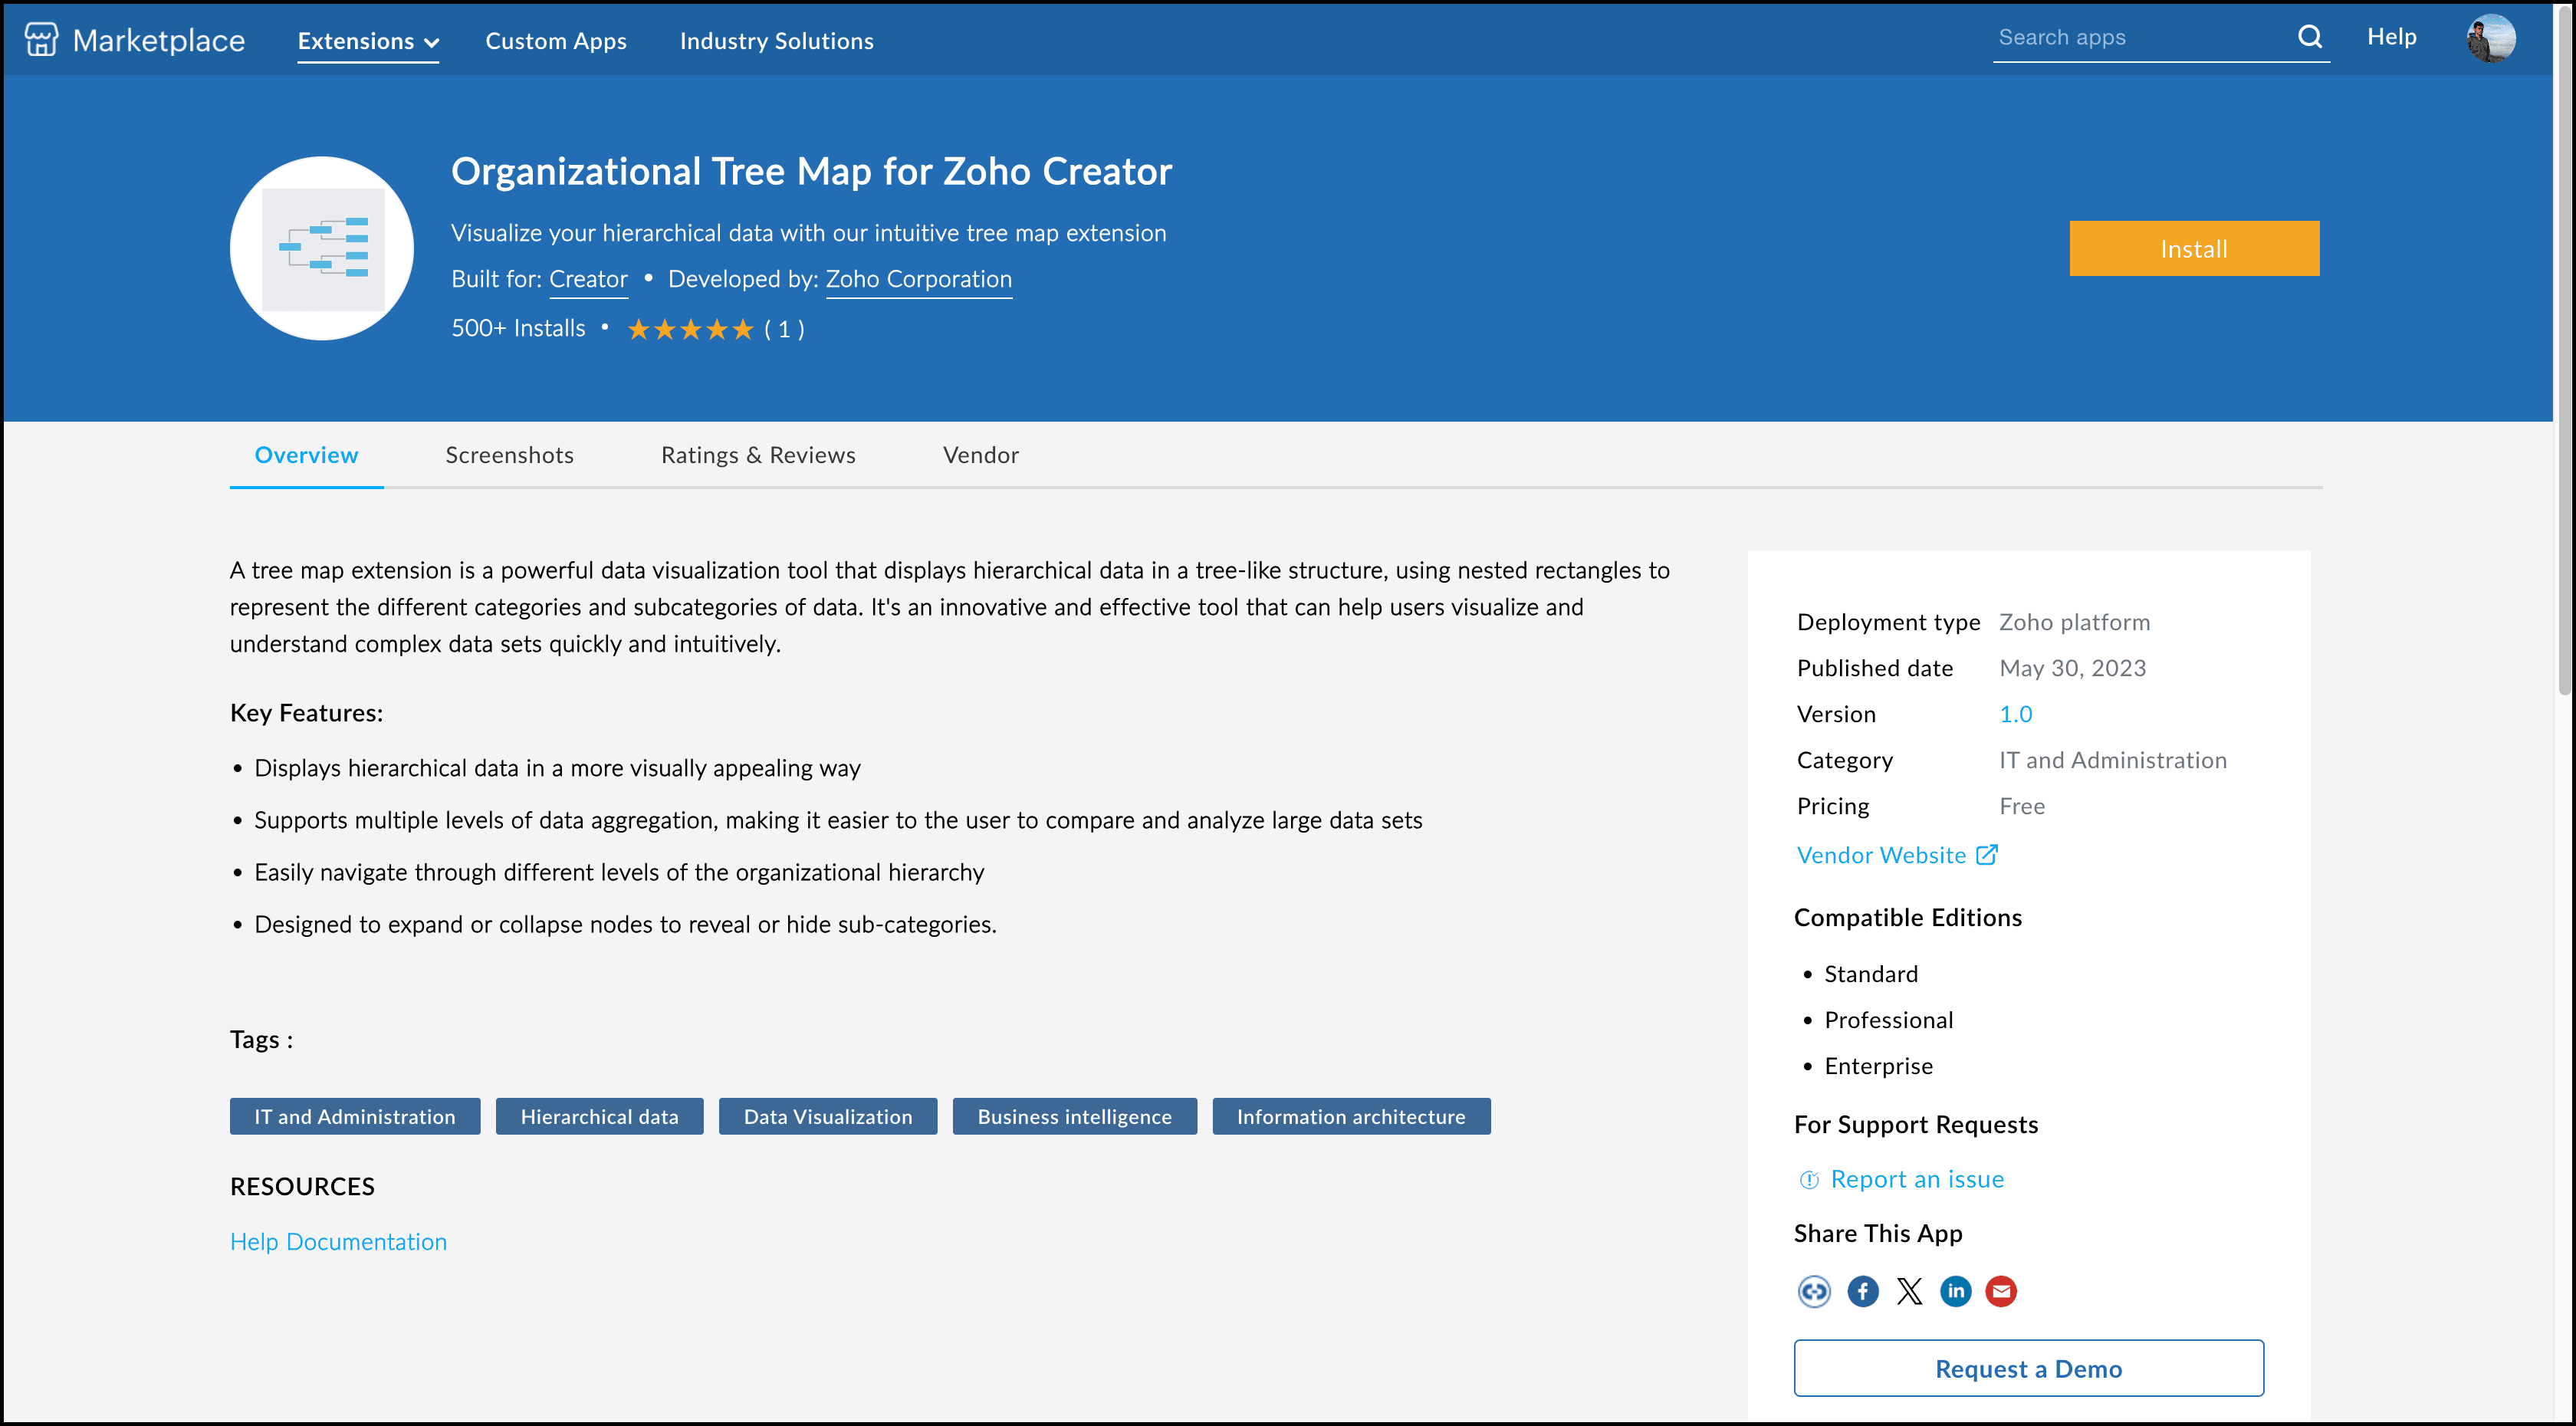Focus the Search apps input field
Image resolution: width=2576 pixels, height=1426 pixels.
click(x=2140, y=38)
